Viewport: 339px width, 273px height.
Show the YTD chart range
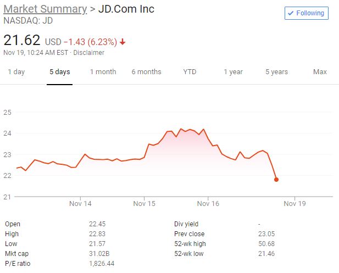pyautogui.click(x=190, y=72)
